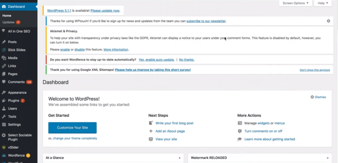Click the widgets icon beside Manage widgets
This screenshot has width=338, height=163.
pyautogui.click(x=240, y=123)
